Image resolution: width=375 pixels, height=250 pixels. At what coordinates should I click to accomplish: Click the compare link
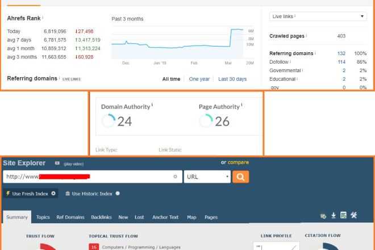(x=238, y=163)
